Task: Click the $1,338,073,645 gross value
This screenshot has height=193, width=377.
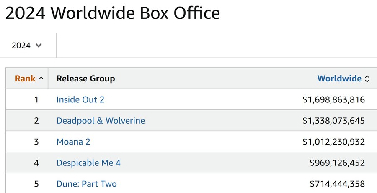Action: [333, 121]
